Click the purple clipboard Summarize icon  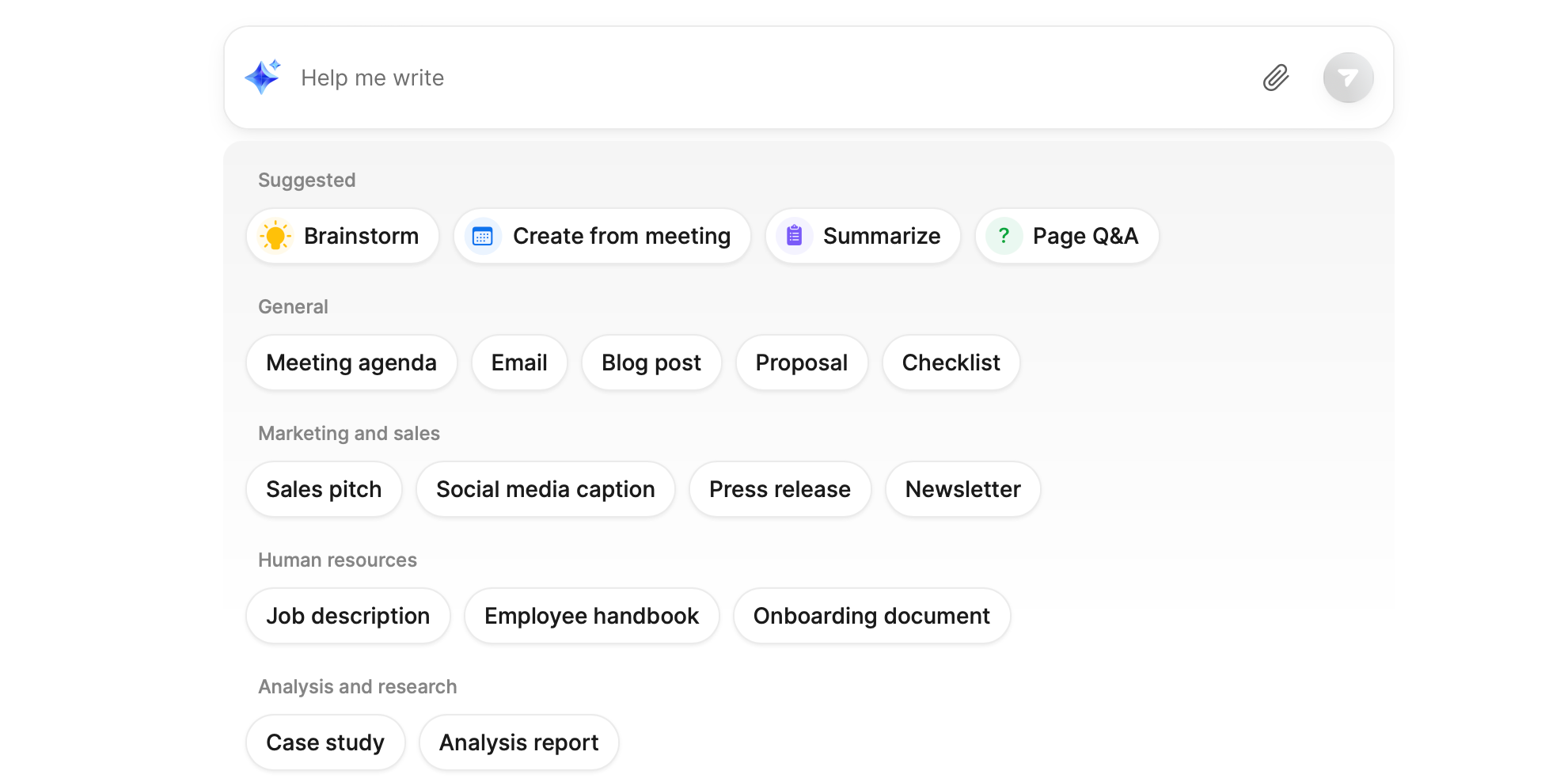tap(795, 236)
